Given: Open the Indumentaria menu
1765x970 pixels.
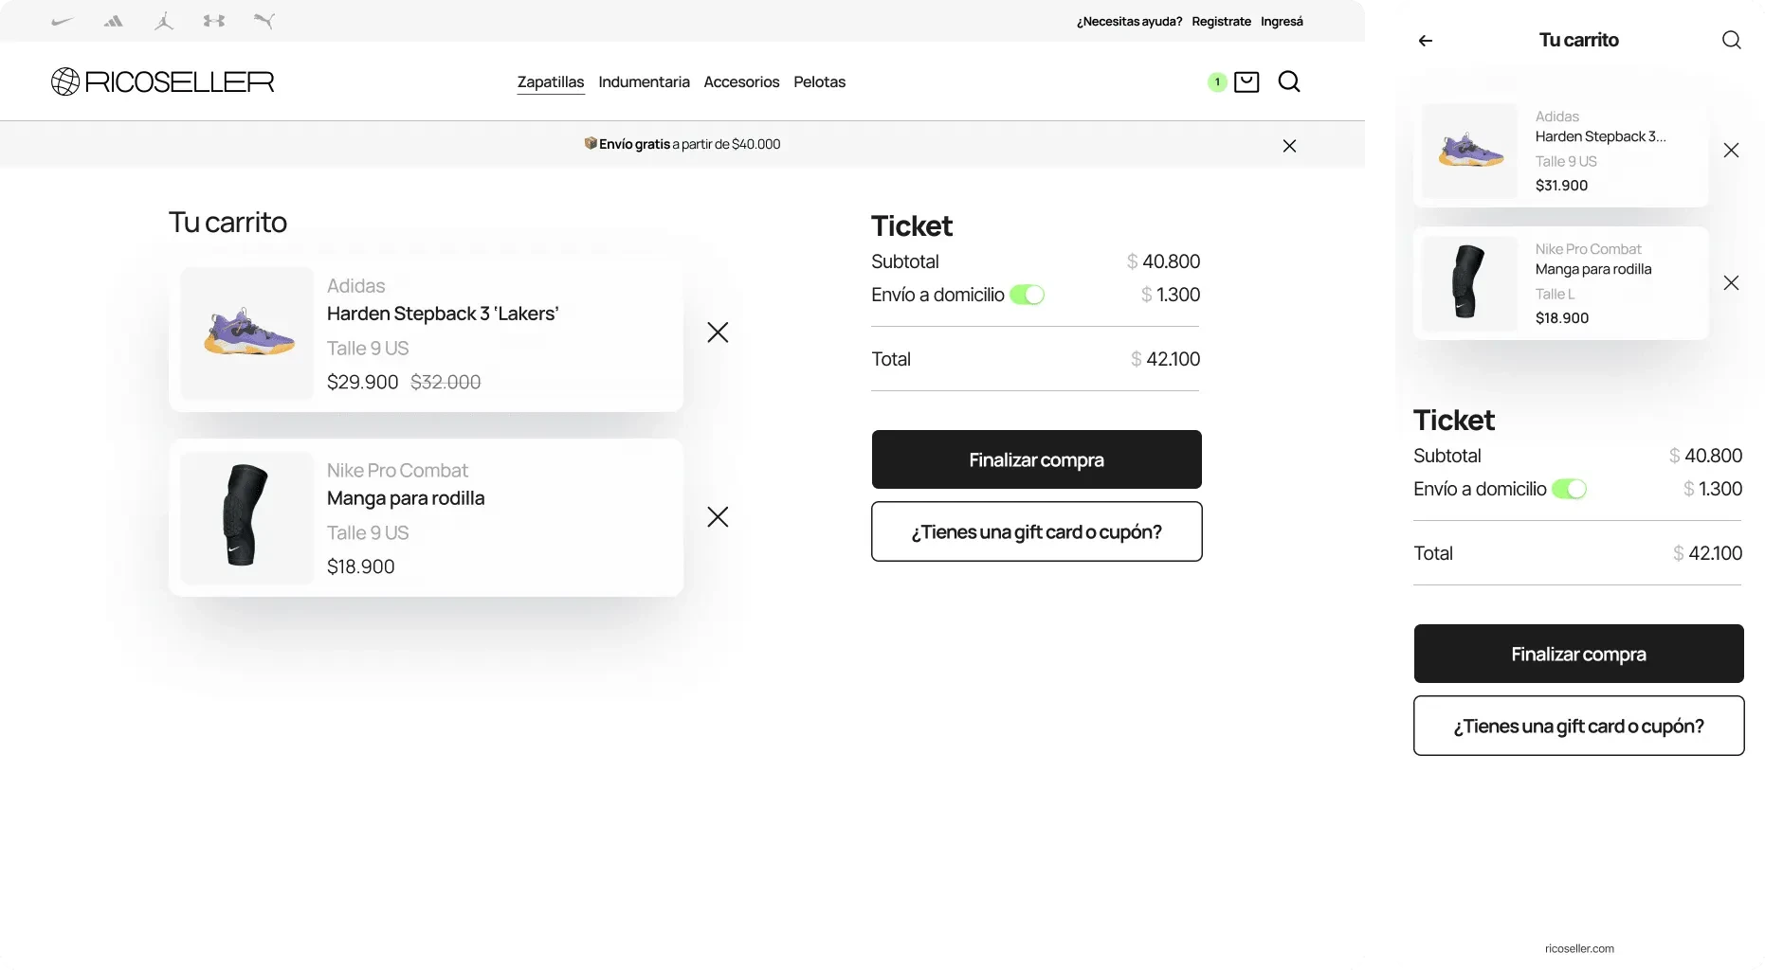Looking at the screenshot, I should pos(644,82).
